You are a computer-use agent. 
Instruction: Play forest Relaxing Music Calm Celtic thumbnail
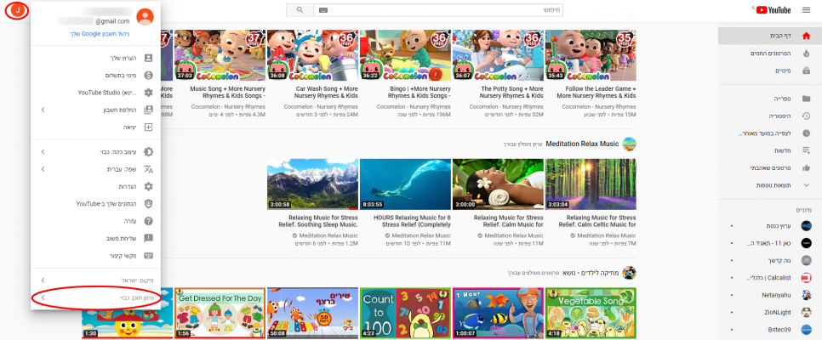[x=591, y=184]
